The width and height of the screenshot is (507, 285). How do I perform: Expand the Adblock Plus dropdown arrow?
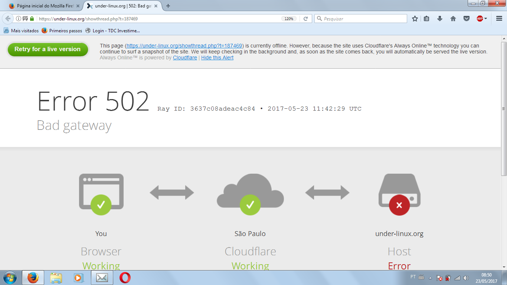point(485,19)
